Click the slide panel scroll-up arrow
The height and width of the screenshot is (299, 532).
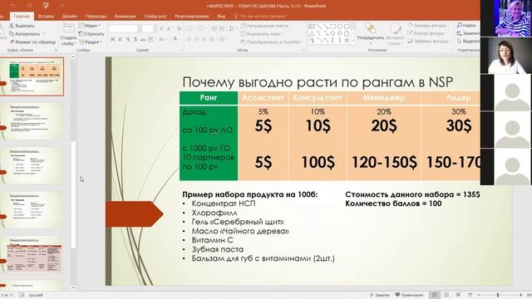[73, 56]
